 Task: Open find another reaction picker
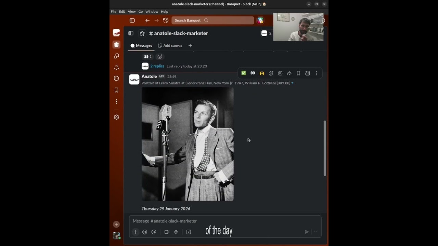pyautogui.click(x=271, y=73)
